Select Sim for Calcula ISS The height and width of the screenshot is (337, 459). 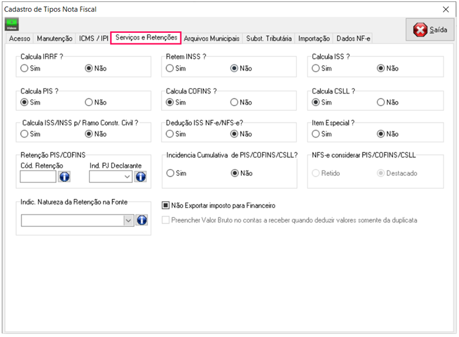pos(316,68)
